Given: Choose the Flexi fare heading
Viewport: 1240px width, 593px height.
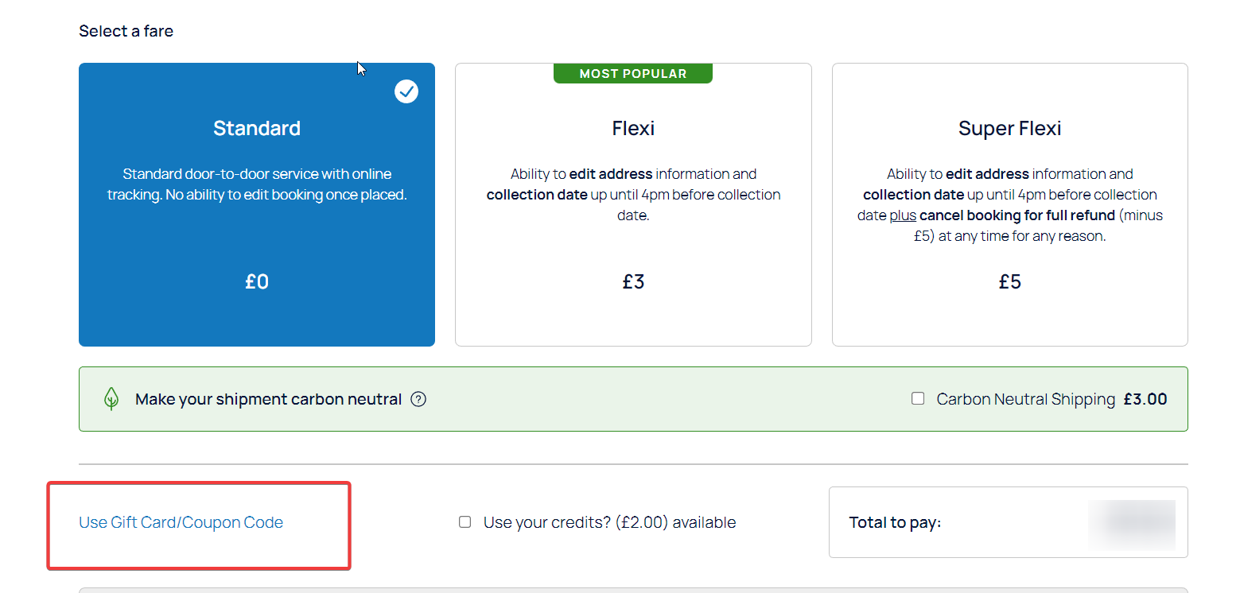Looking at the screenshot, I should pyautogui.click(x=633, y=128).
